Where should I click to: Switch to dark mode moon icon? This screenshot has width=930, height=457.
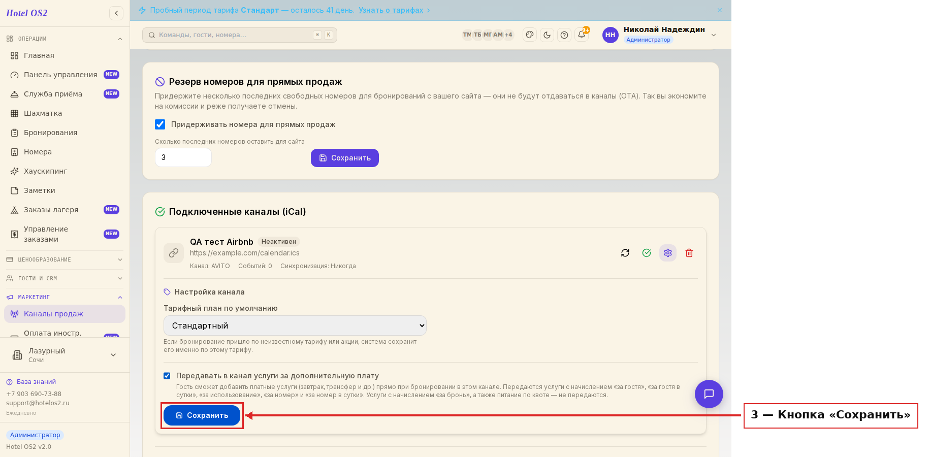547,35
